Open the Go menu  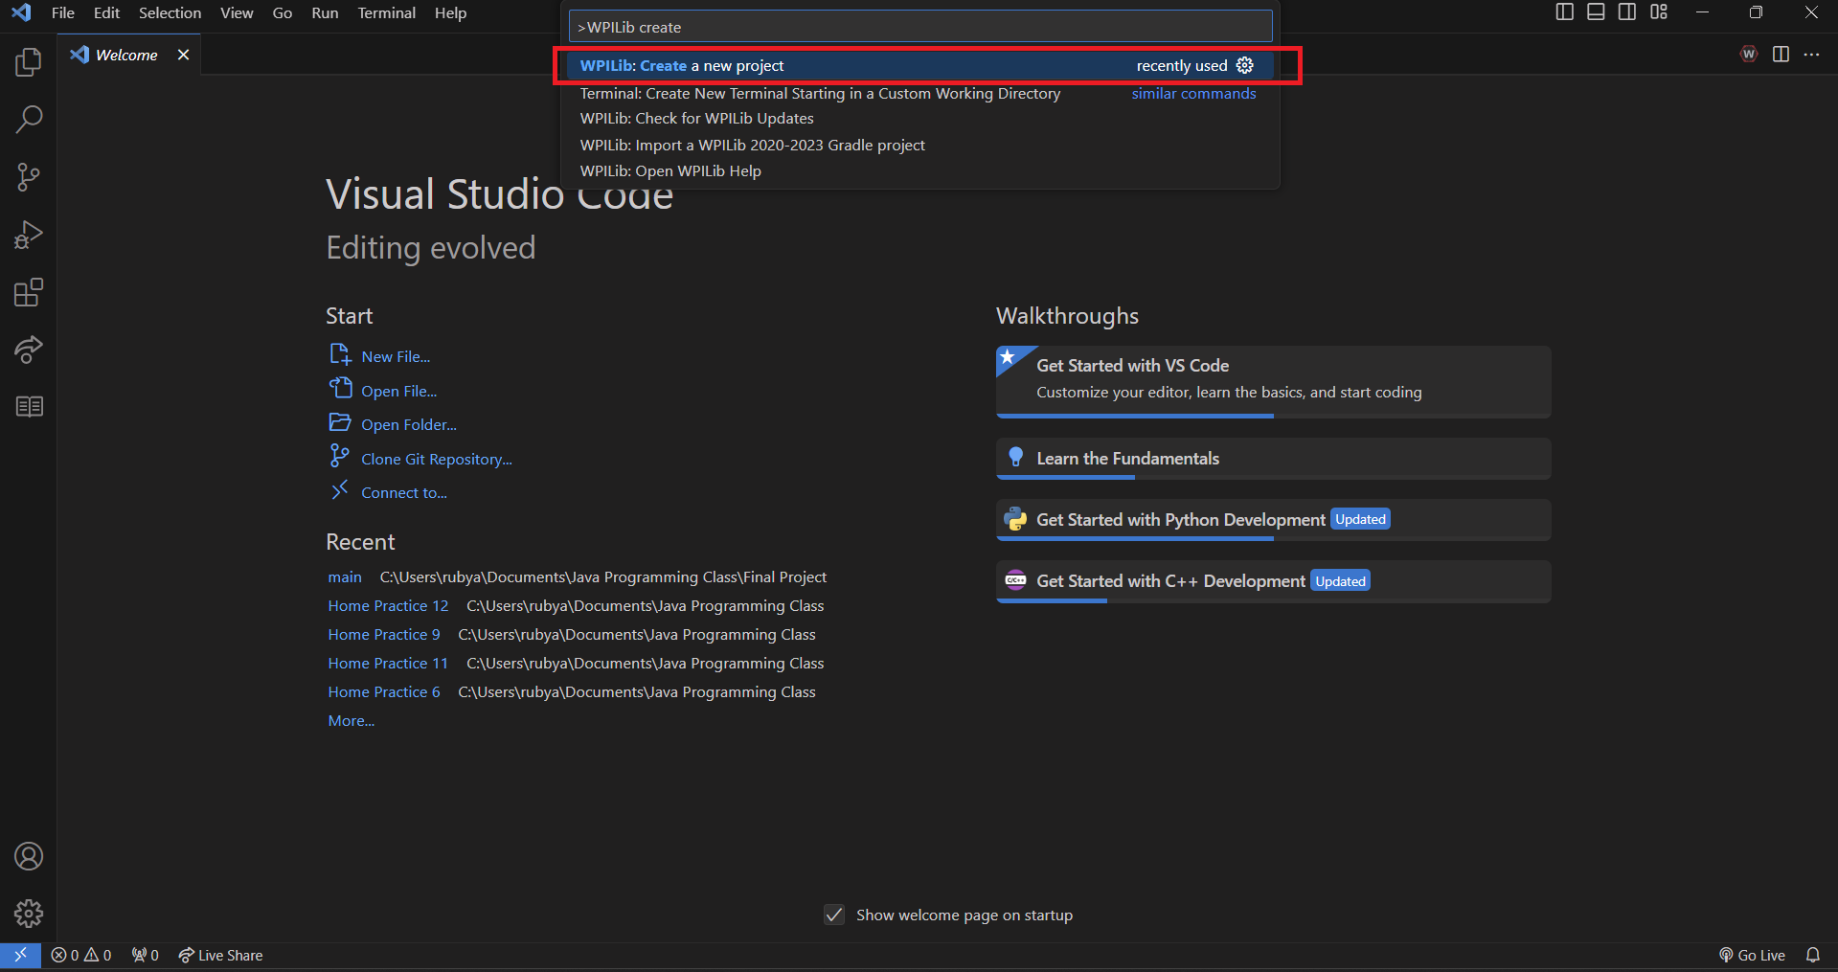click(x=283, y=13)
